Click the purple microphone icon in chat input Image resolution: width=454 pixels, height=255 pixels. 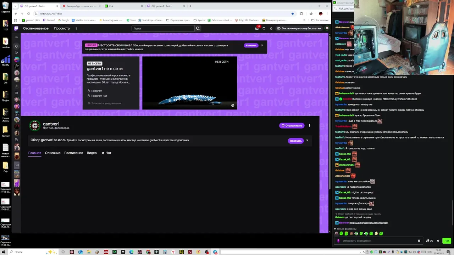(x=338, y=241)
